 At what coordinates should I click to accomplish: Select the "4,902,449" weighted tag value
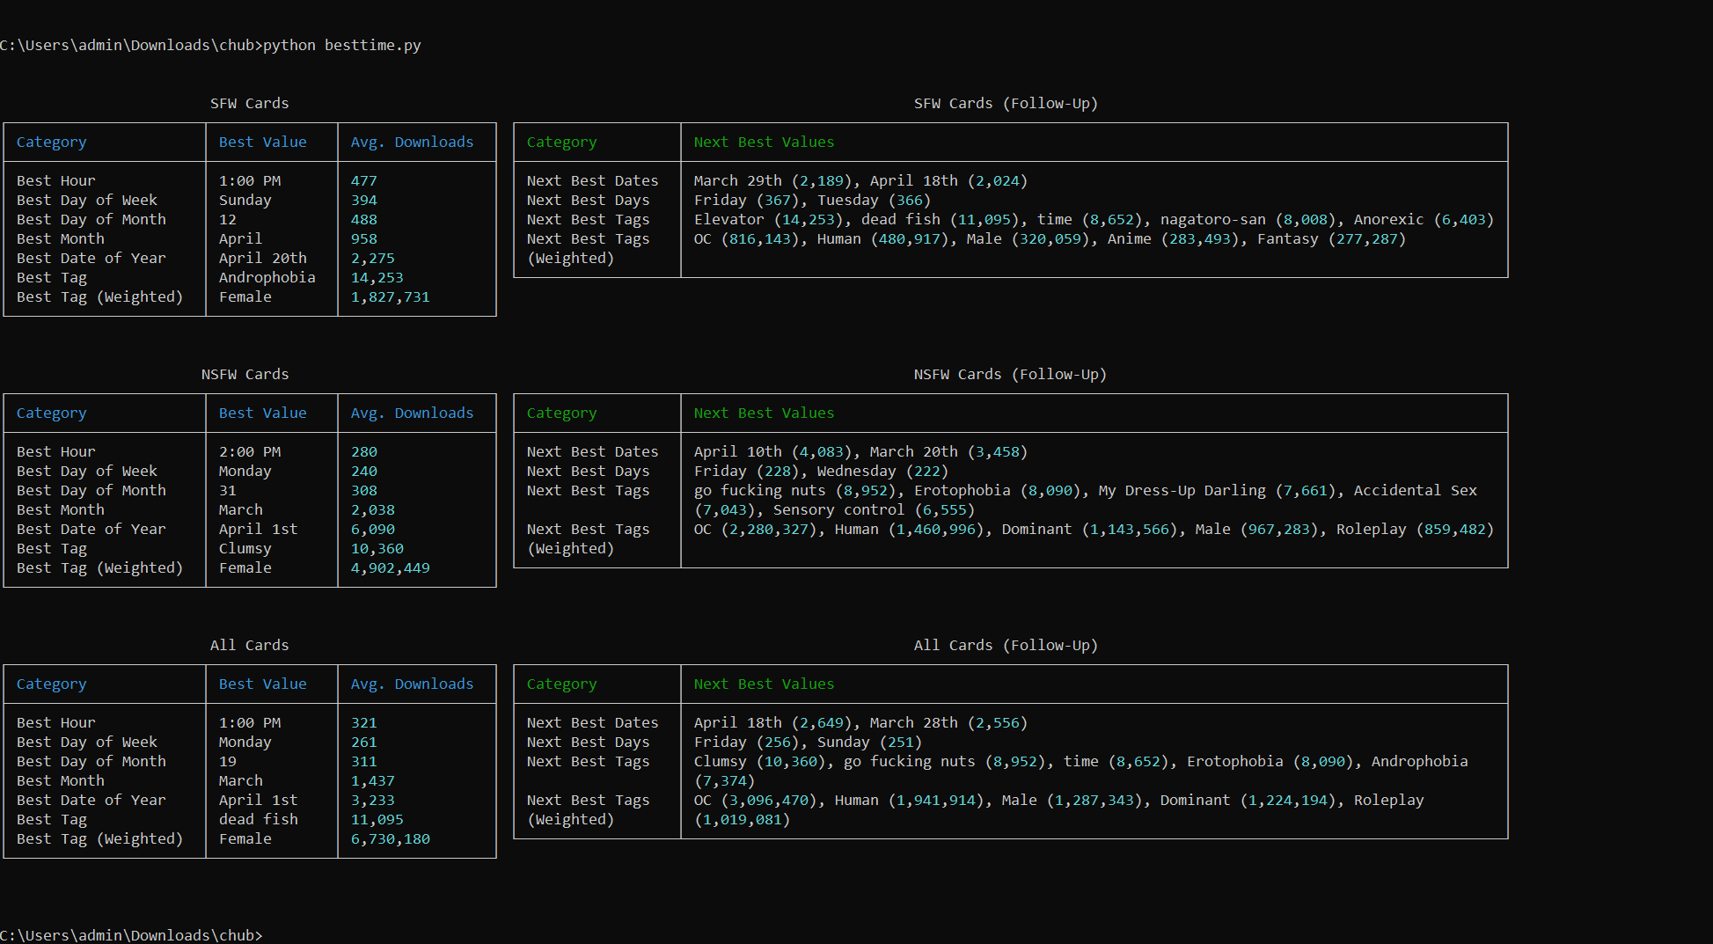point(390,567)
